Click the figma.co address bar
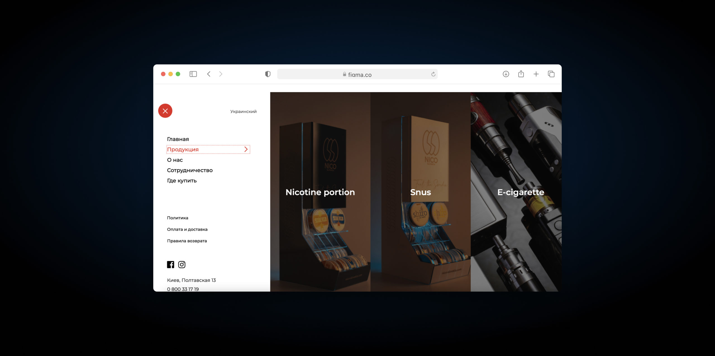 click(x=357, y=74)
